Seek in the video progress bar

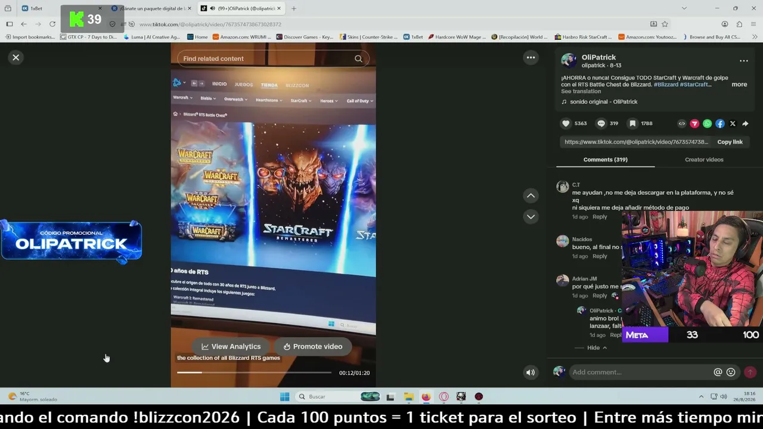tap(254, 372)
